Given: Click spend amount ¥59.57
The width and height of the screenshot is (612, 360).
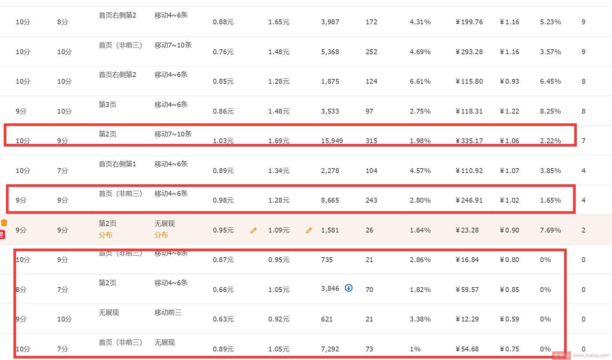Looking at the screenshot, I should [x=467, y=289].
